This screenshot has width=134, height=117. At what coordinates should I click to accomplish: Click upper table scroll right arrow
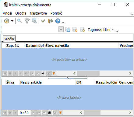[130, 73]
